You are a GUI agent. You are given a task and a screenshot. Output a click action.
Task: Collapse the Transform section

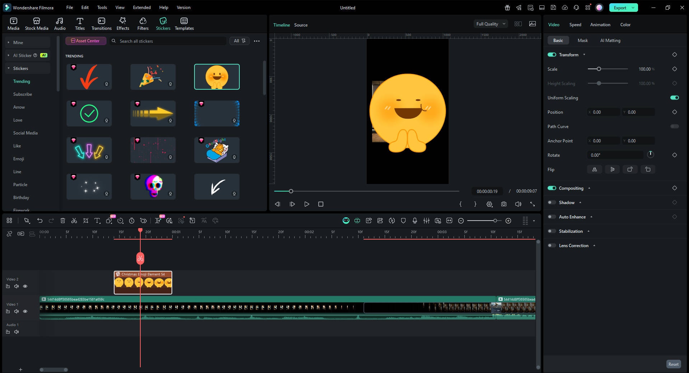coord(584,55)
